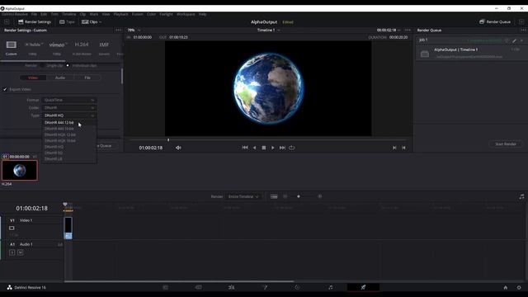Jump to first frame in viewer
The image size is (528, 297).
pos(245,148)
